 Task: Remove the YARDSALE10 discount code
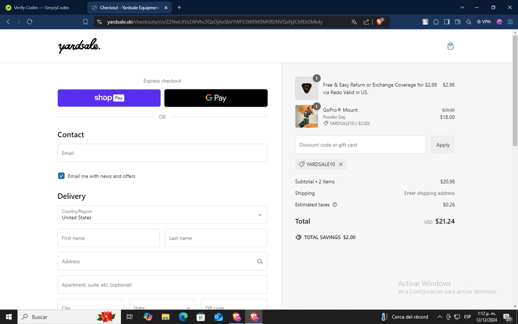(x=341, y=164)
